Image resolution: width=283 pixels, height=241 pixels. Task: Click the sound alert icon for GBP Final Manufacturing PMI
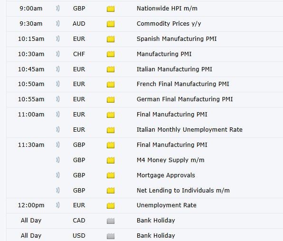57,145
